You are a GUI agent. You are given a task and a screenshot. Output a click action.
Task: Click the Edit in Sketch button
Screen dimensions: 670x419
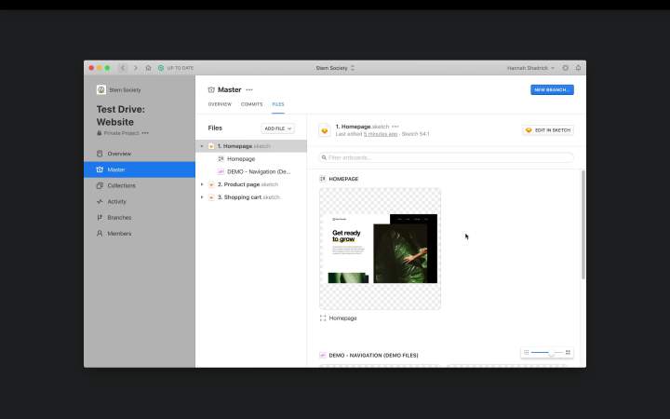click(548, 130)
